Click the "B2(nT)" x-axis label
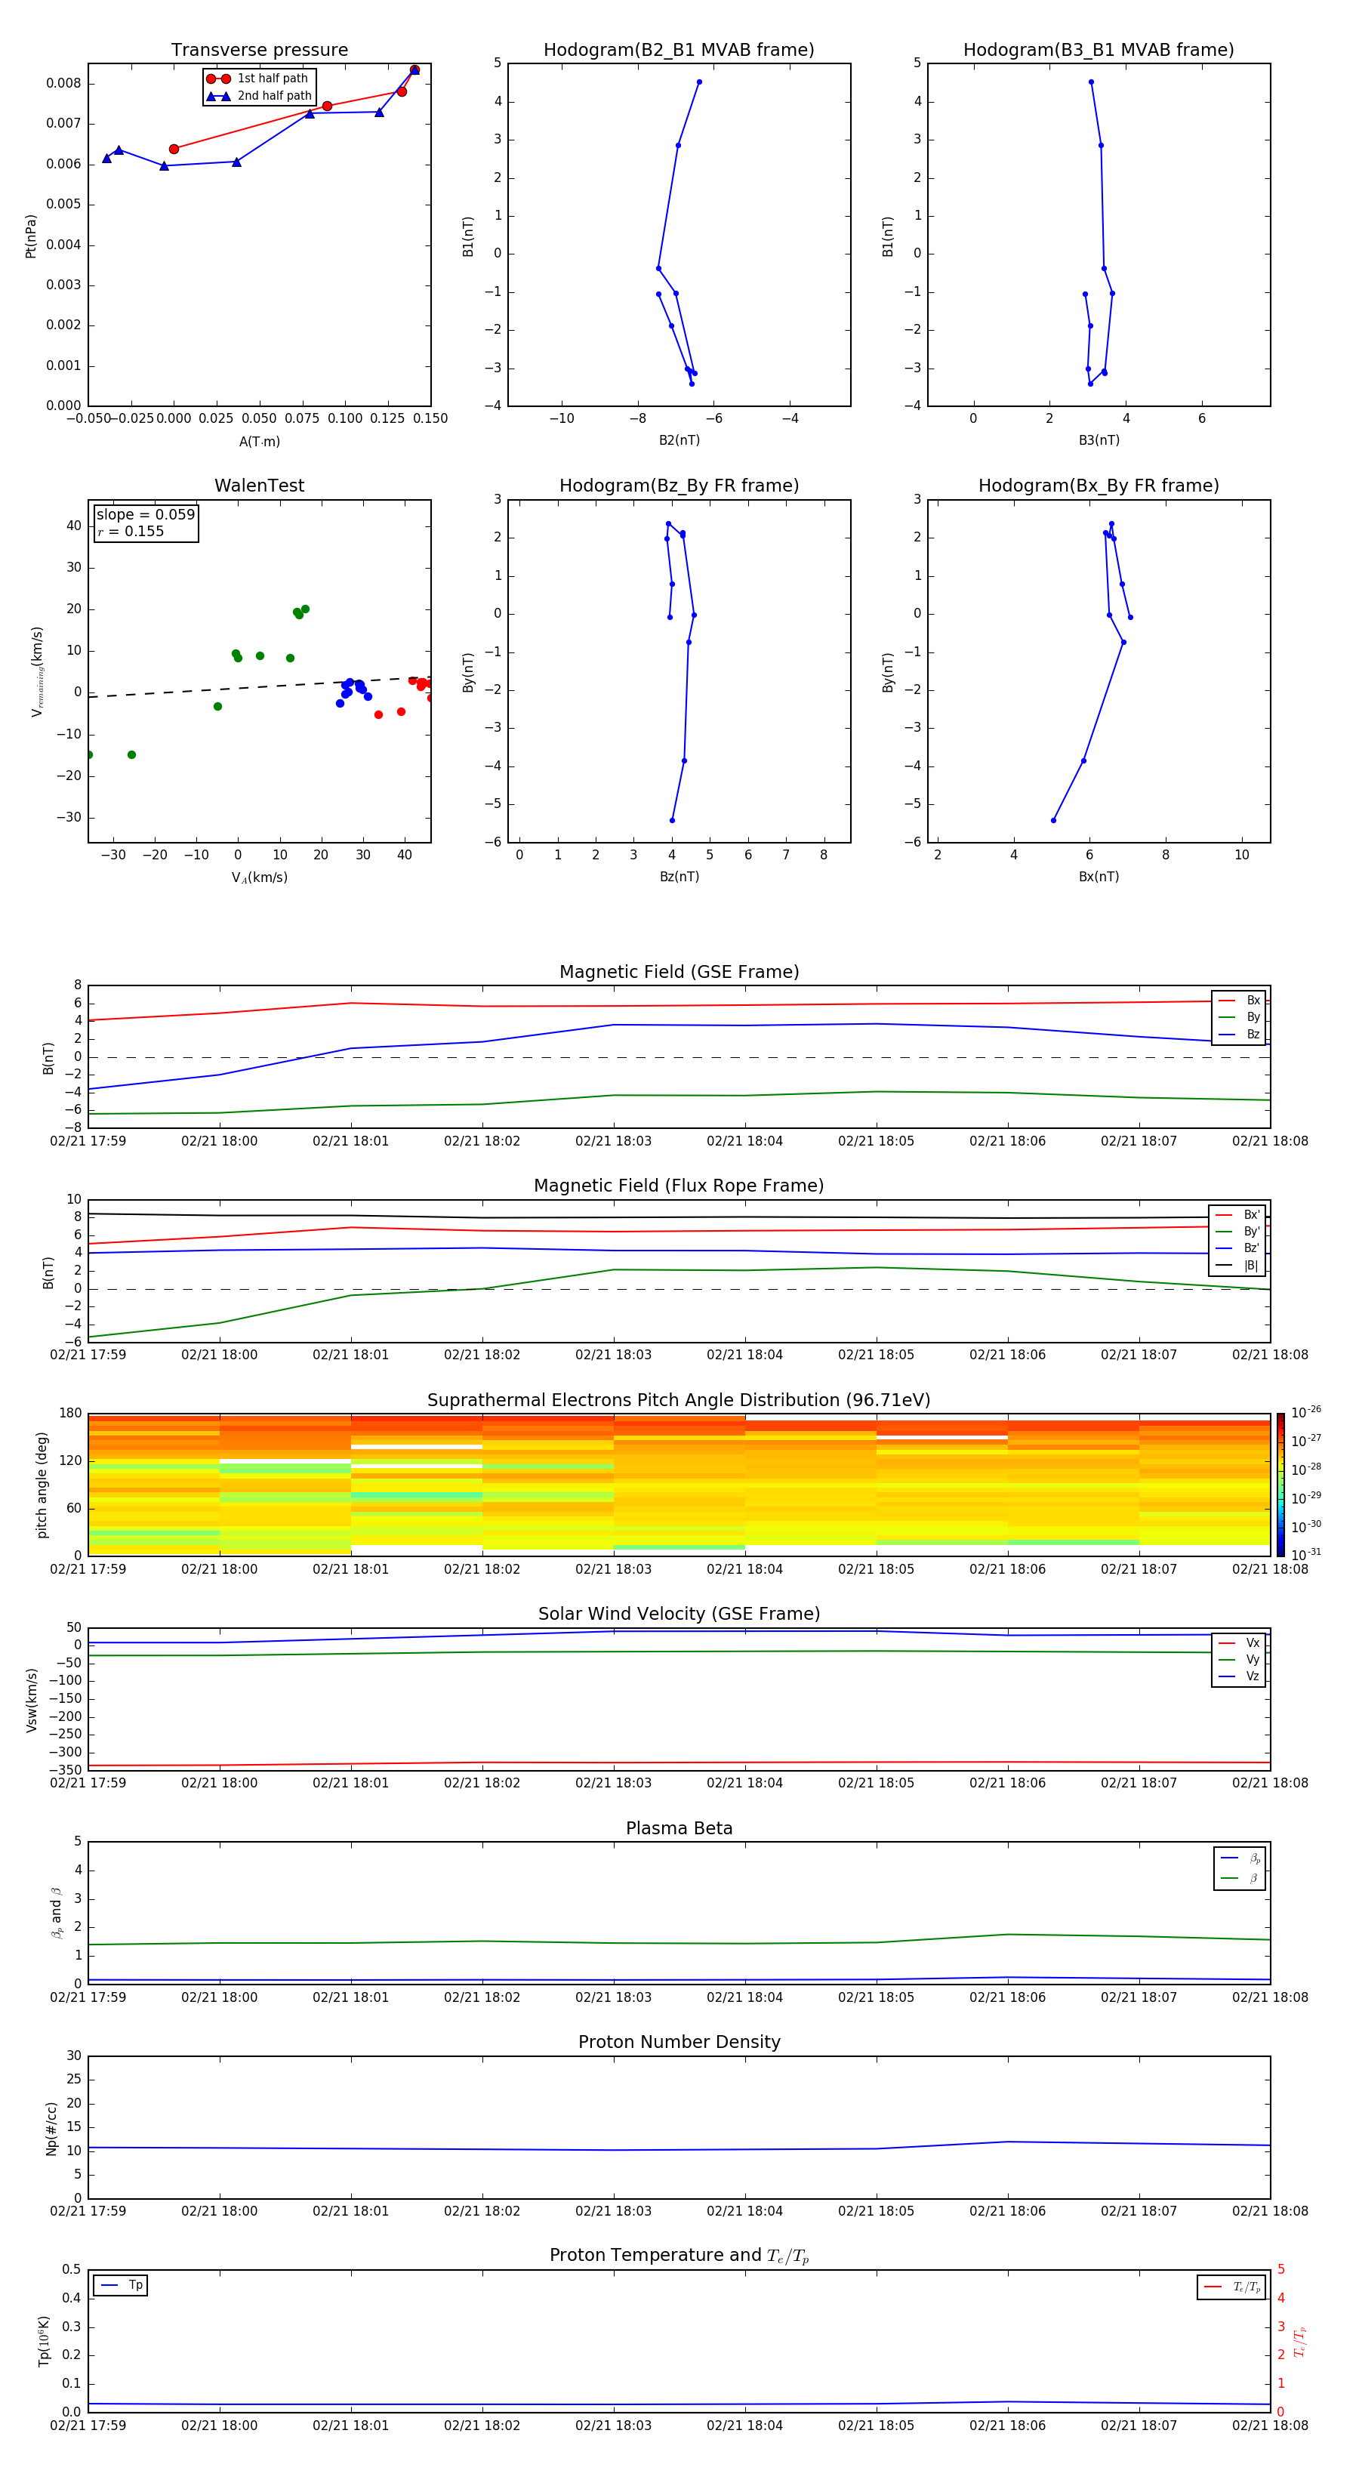 click(x=679, y=440)
